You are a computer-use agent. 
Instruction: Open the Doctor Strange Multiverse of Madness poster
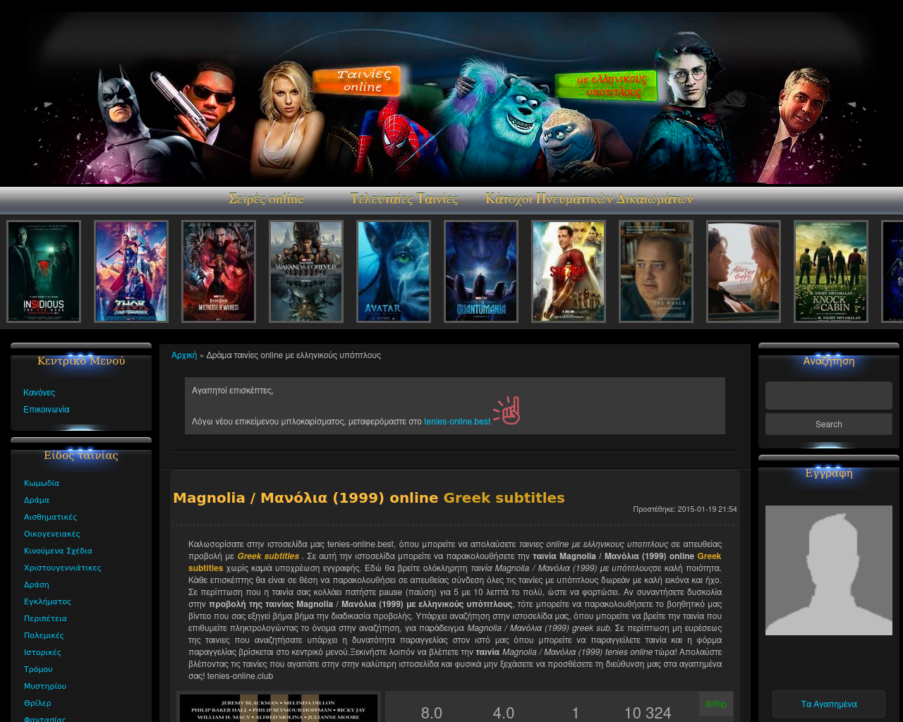(219, 271)
